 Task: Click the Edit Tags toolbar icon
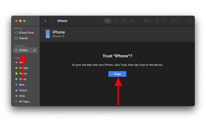(x=165, y=21)
